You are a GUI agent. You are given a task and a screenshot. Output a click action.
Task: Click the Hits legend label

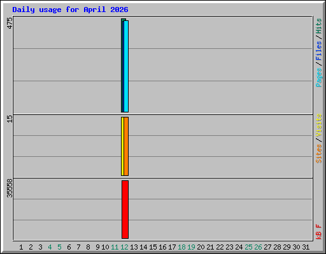click(x=319, y=26)
